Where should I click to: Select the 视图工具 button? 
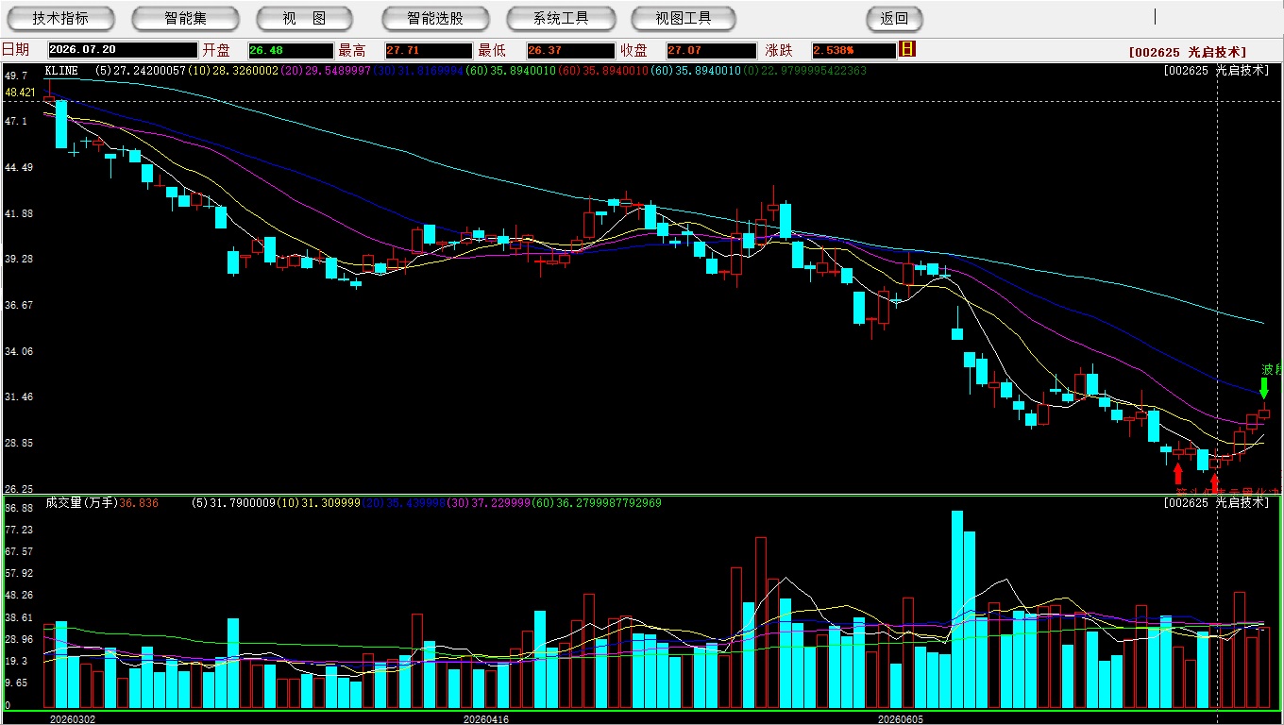click(684, 18)
